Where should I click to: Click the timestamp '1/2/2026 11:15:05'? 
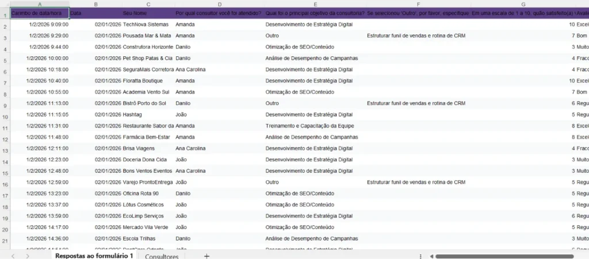coord(47,114)
